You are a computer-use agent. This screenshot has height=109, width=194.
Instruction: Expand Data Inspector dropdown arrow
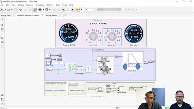82,10
